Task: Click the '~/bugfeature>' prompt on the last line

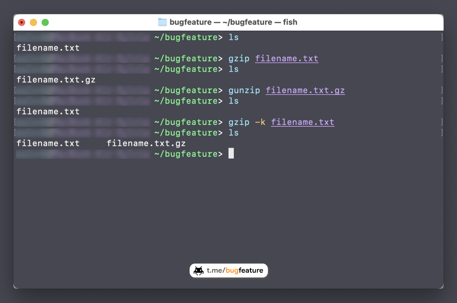Action: tap(189, 154)
